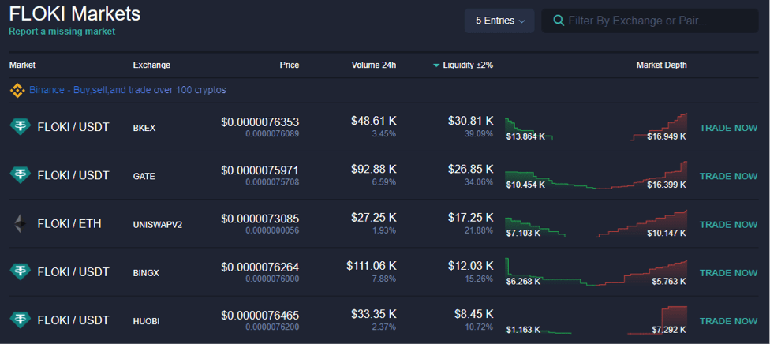This screenshot has width=770, height=344.
Task: Click volume value $111.06 K
Action: click(x=372, y=266)
